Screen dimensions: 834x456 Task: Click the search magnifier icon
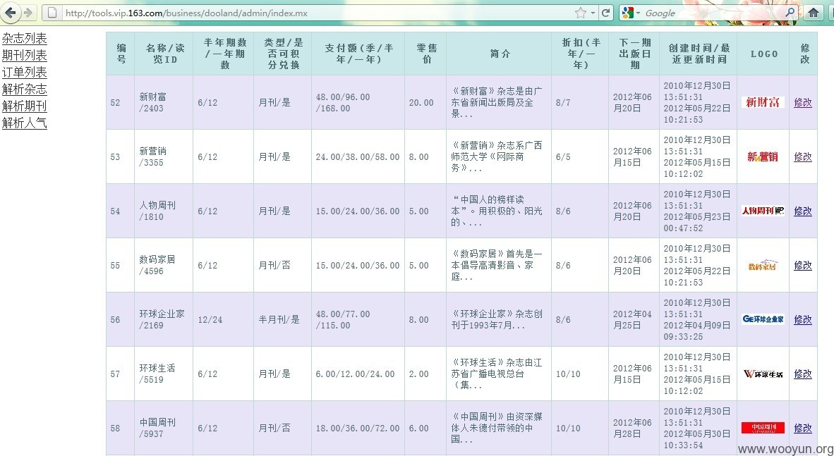(x=790, y=12)
